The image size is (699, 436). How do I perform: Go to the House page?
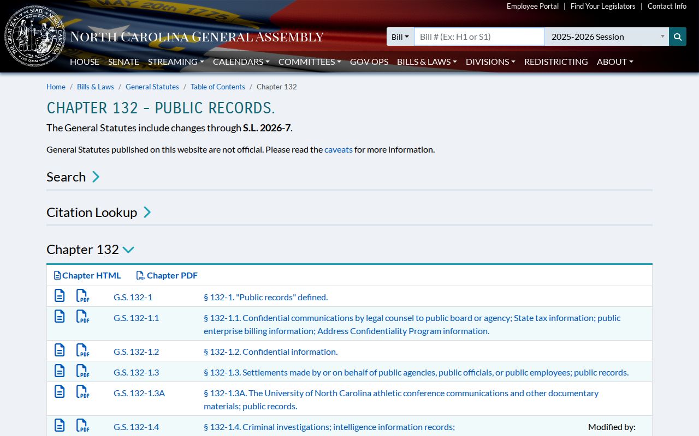(x=85, y=62)
